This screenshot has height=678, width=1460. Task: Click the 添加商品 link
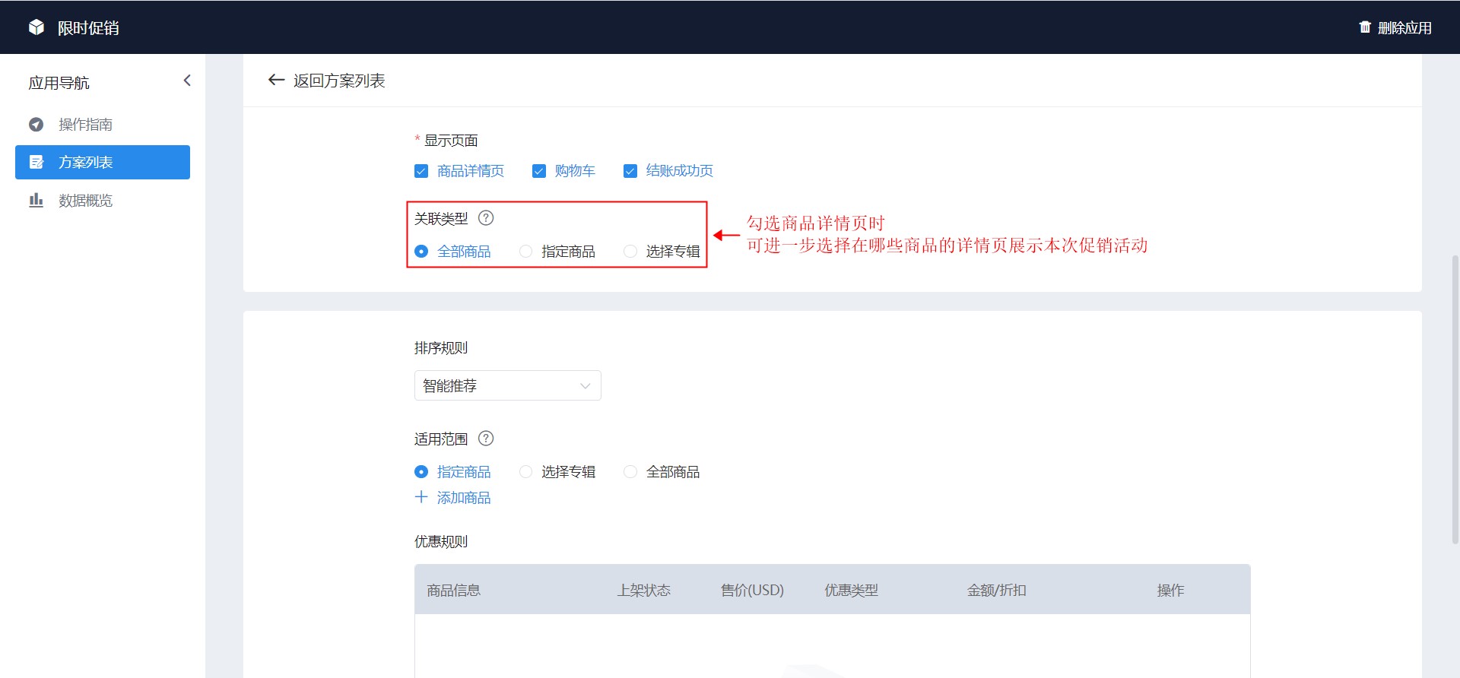click(464, 498)
